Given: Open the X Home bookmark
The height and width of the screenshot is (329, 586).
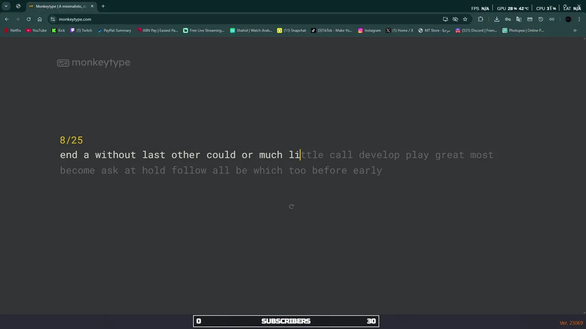Looking at the screenshot, I should tap(399, 31).
